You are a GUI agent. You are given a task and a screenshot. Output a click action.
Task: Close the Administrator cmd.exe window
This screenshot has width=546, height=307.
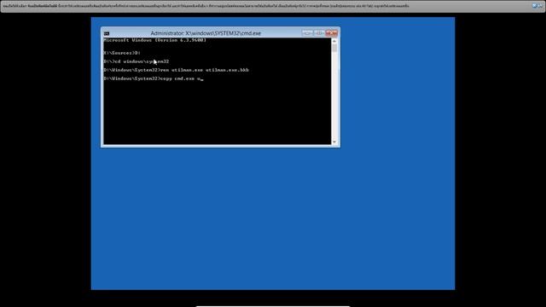(x=332, y=32)
